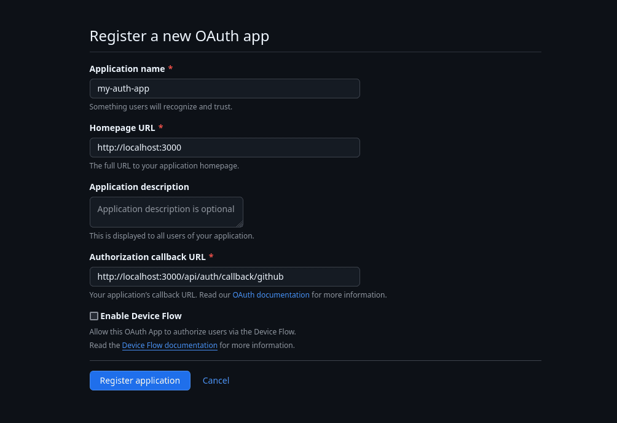Viewport: 617px width, 423px height.
Task: Select the text my-auth-app in its field
Action: (123, 88)
